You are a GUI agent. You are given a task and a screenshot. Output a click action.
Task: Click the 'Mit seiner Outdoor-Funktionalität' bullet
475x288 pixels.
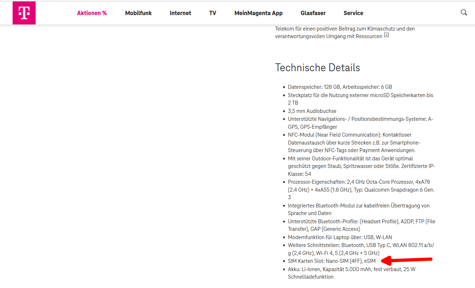362,166
